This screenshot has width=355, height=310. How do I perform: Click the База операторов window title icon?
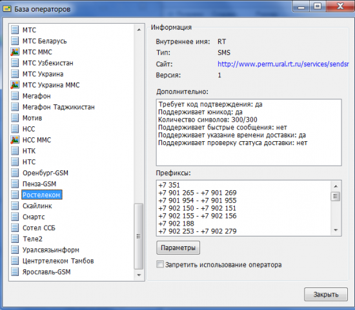[x=7, y=9]
